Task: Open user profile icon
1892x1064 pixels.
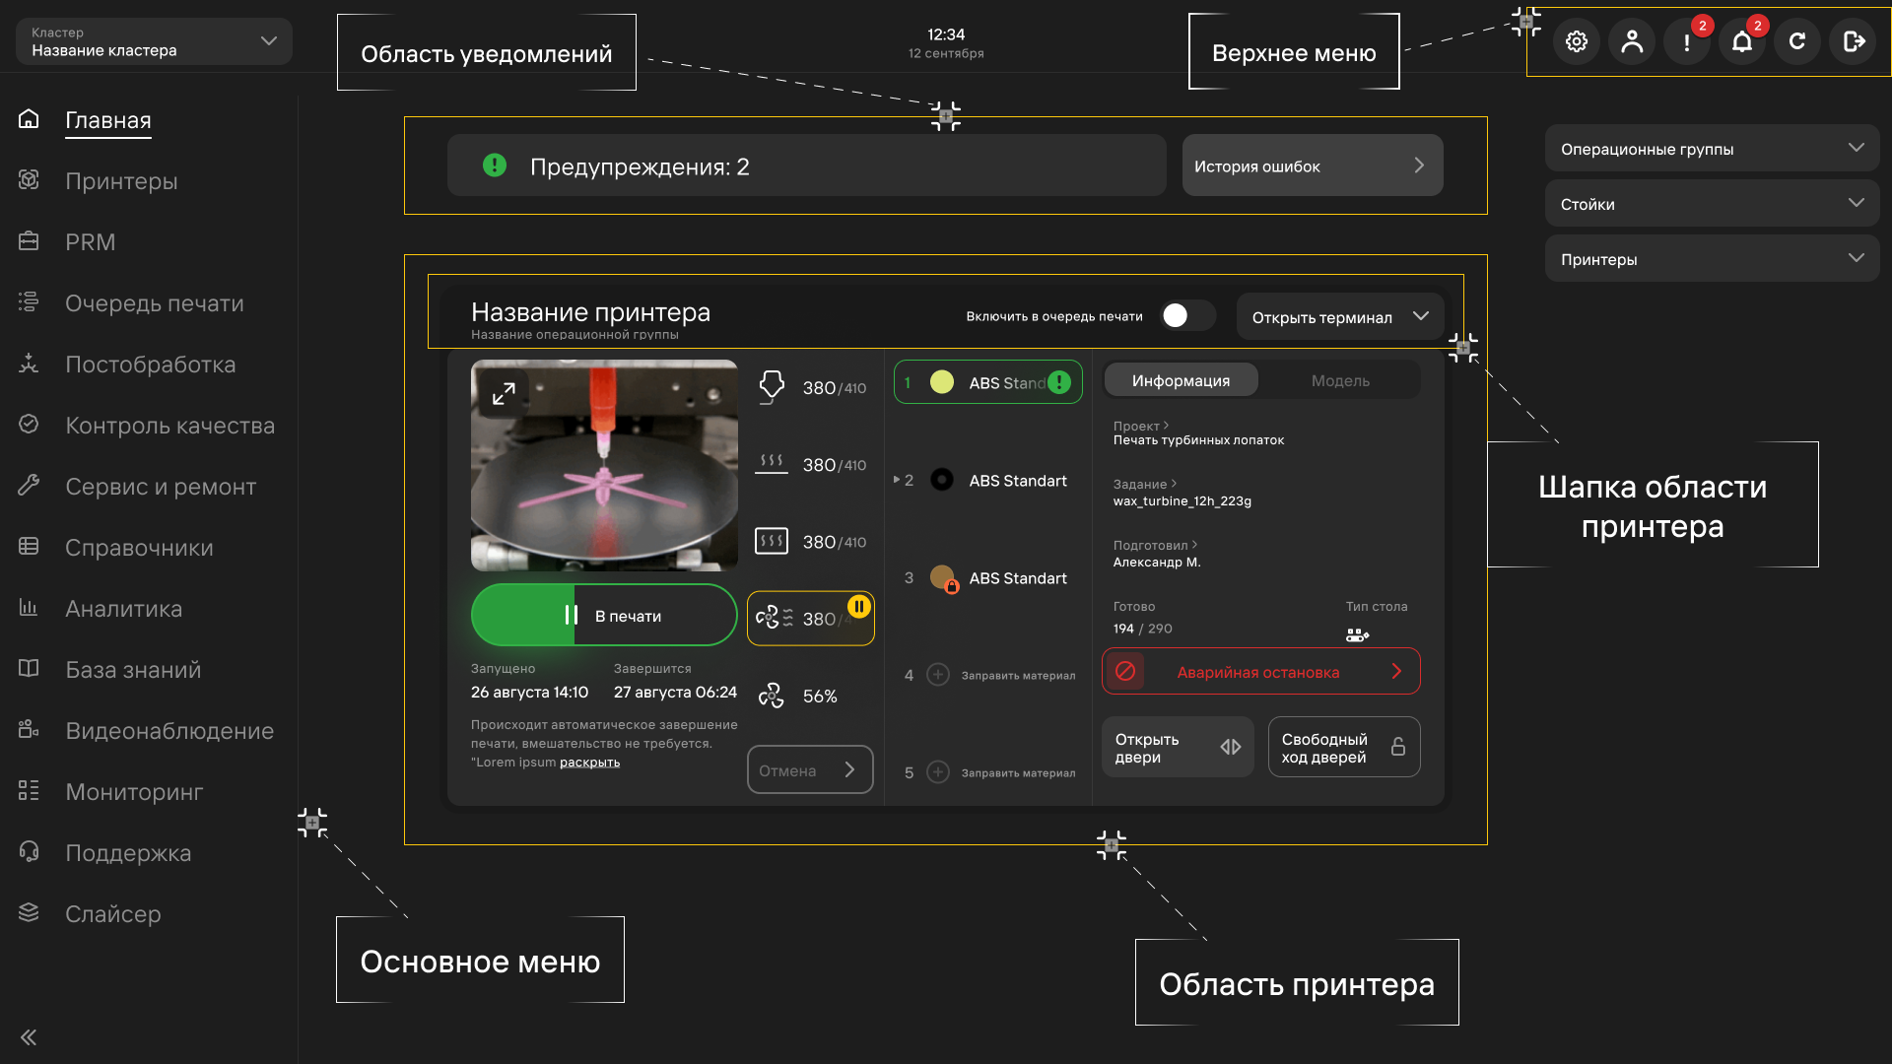Action: coord(1632,41)
